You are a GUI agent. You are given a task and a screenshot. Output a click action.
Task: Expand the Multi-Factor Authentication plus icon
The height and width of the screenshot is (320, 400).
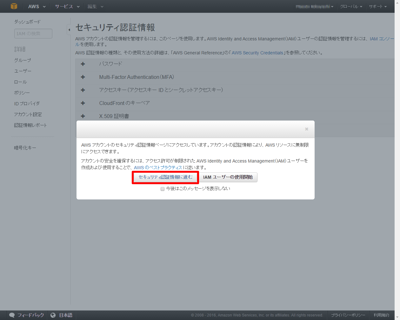pos(83,77)
